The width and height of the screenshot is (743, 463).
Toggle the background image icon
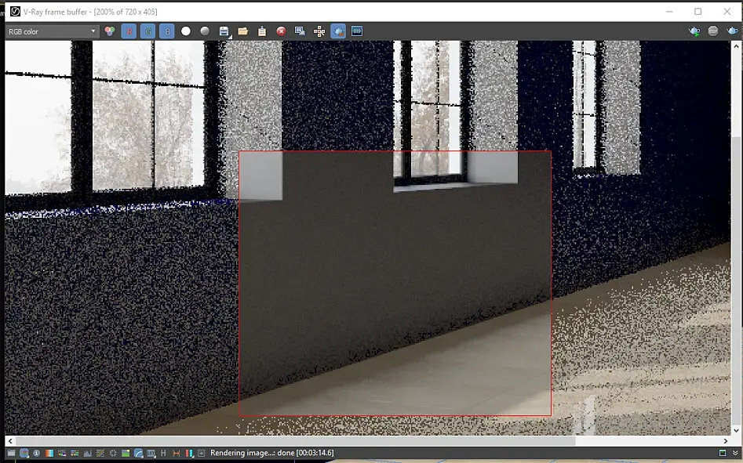pyautogui.click(x=126, y=453)
